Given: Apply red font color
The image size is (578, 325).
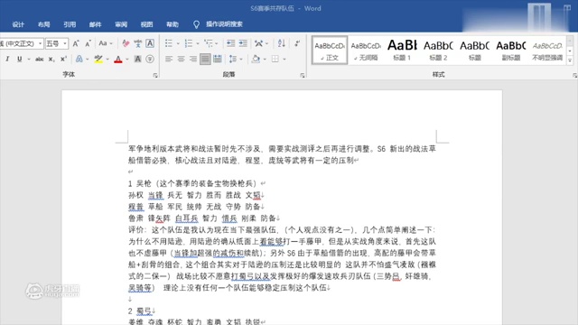Looking at the screenshot, I should (x=118, y=59).
